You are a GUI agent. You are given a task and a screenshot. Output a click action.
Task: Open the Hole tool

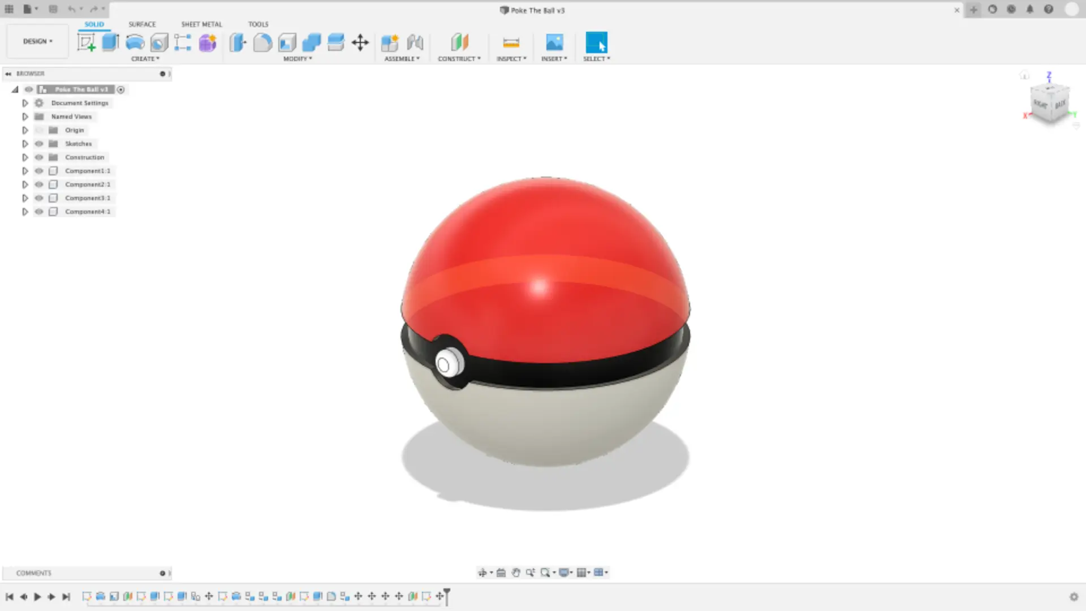pos(159,42)
